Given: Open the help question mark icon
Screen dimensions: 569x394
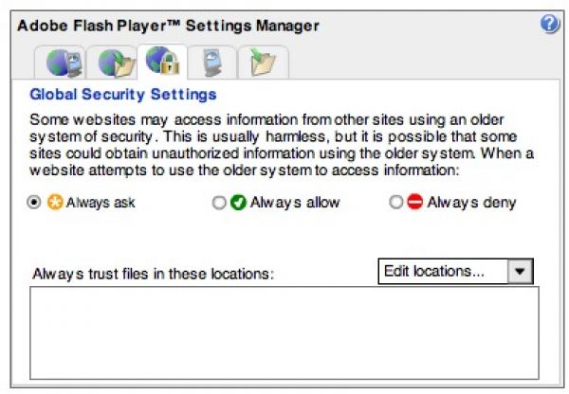Looking at the screenshot, I should point(550,25).
